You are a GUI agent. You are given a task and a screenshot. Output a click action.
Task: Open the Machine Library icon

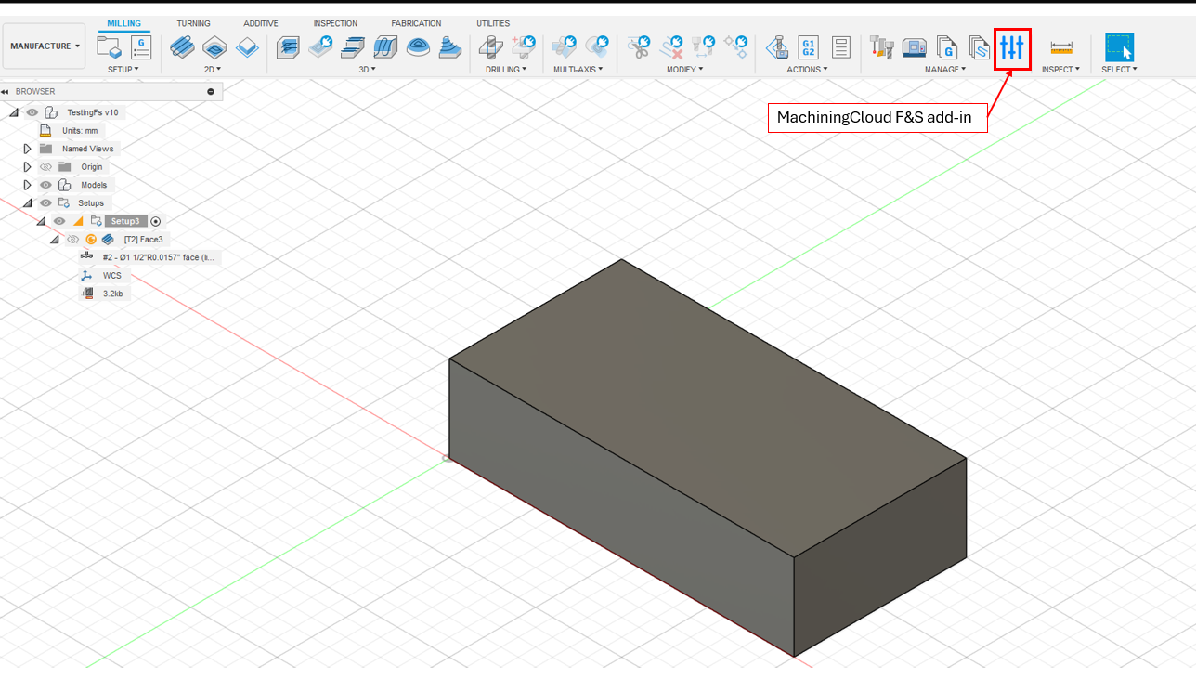coord(915,46)
